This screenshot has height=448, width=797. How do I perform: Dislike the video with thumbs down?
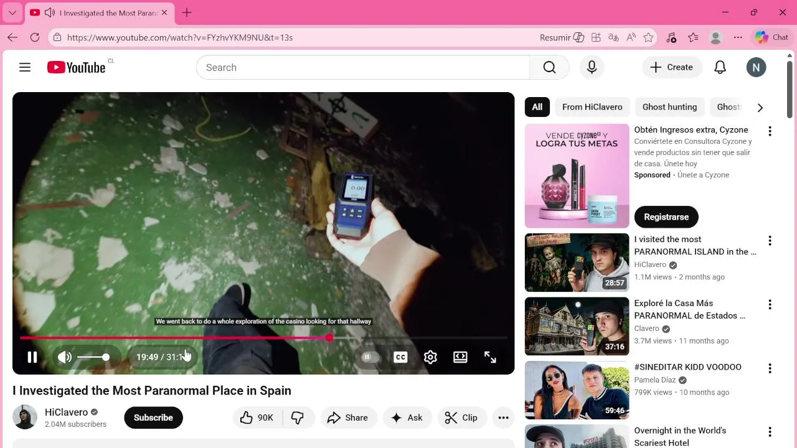(298, 418)
